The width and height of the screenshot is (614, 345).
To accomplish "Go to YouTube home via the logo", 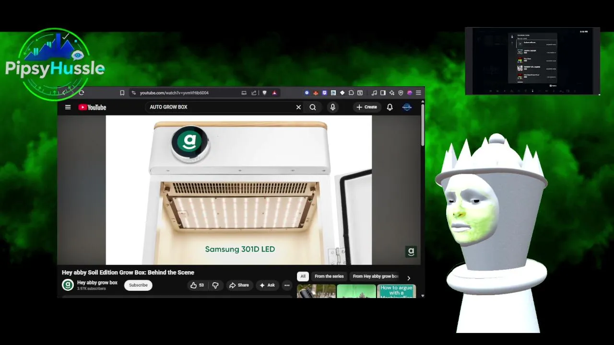I will pyautogui.click(x=92, y=107).
